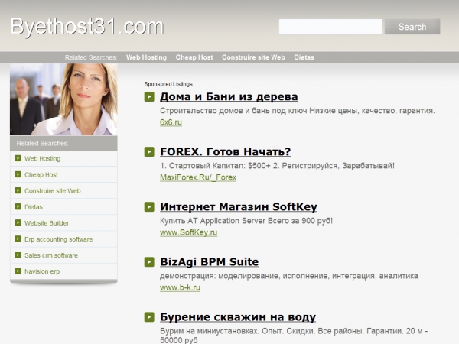
Task: Open Cheap Host in top related searches bar
Action: point(194,57)
